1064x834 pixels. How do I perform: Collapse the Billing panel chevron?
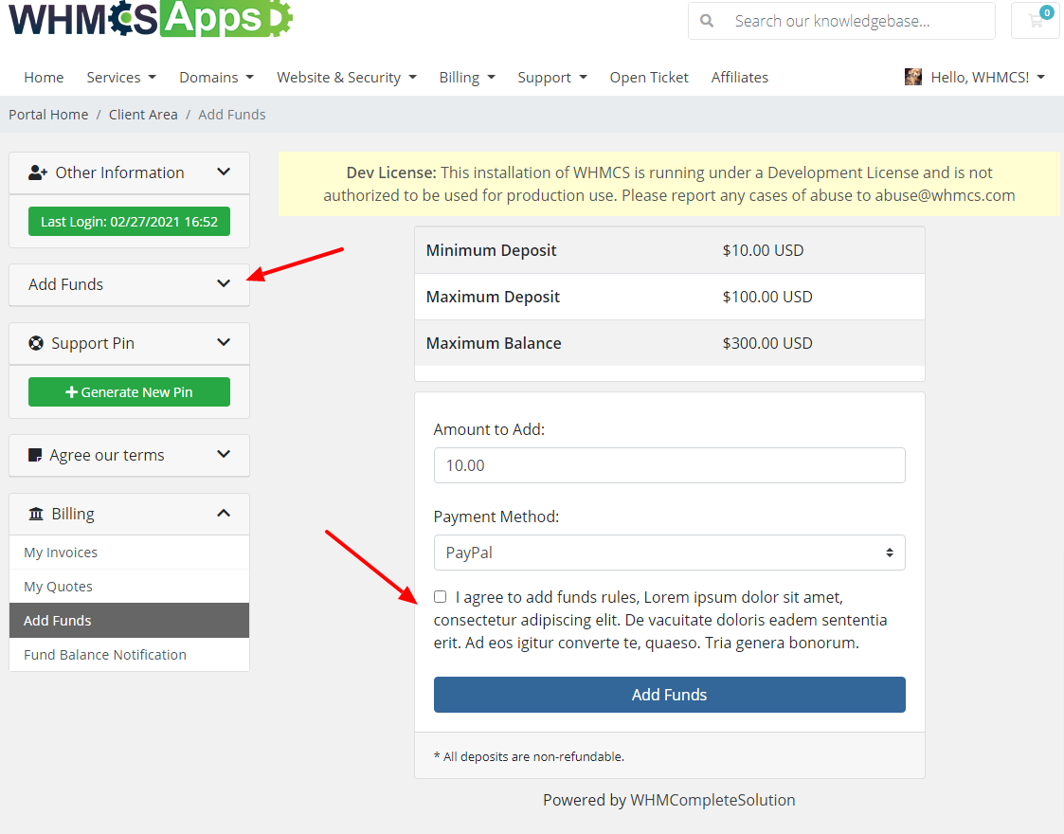point(224,513)
